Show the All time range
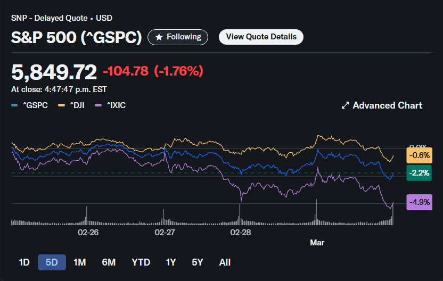 click(225, 262)
